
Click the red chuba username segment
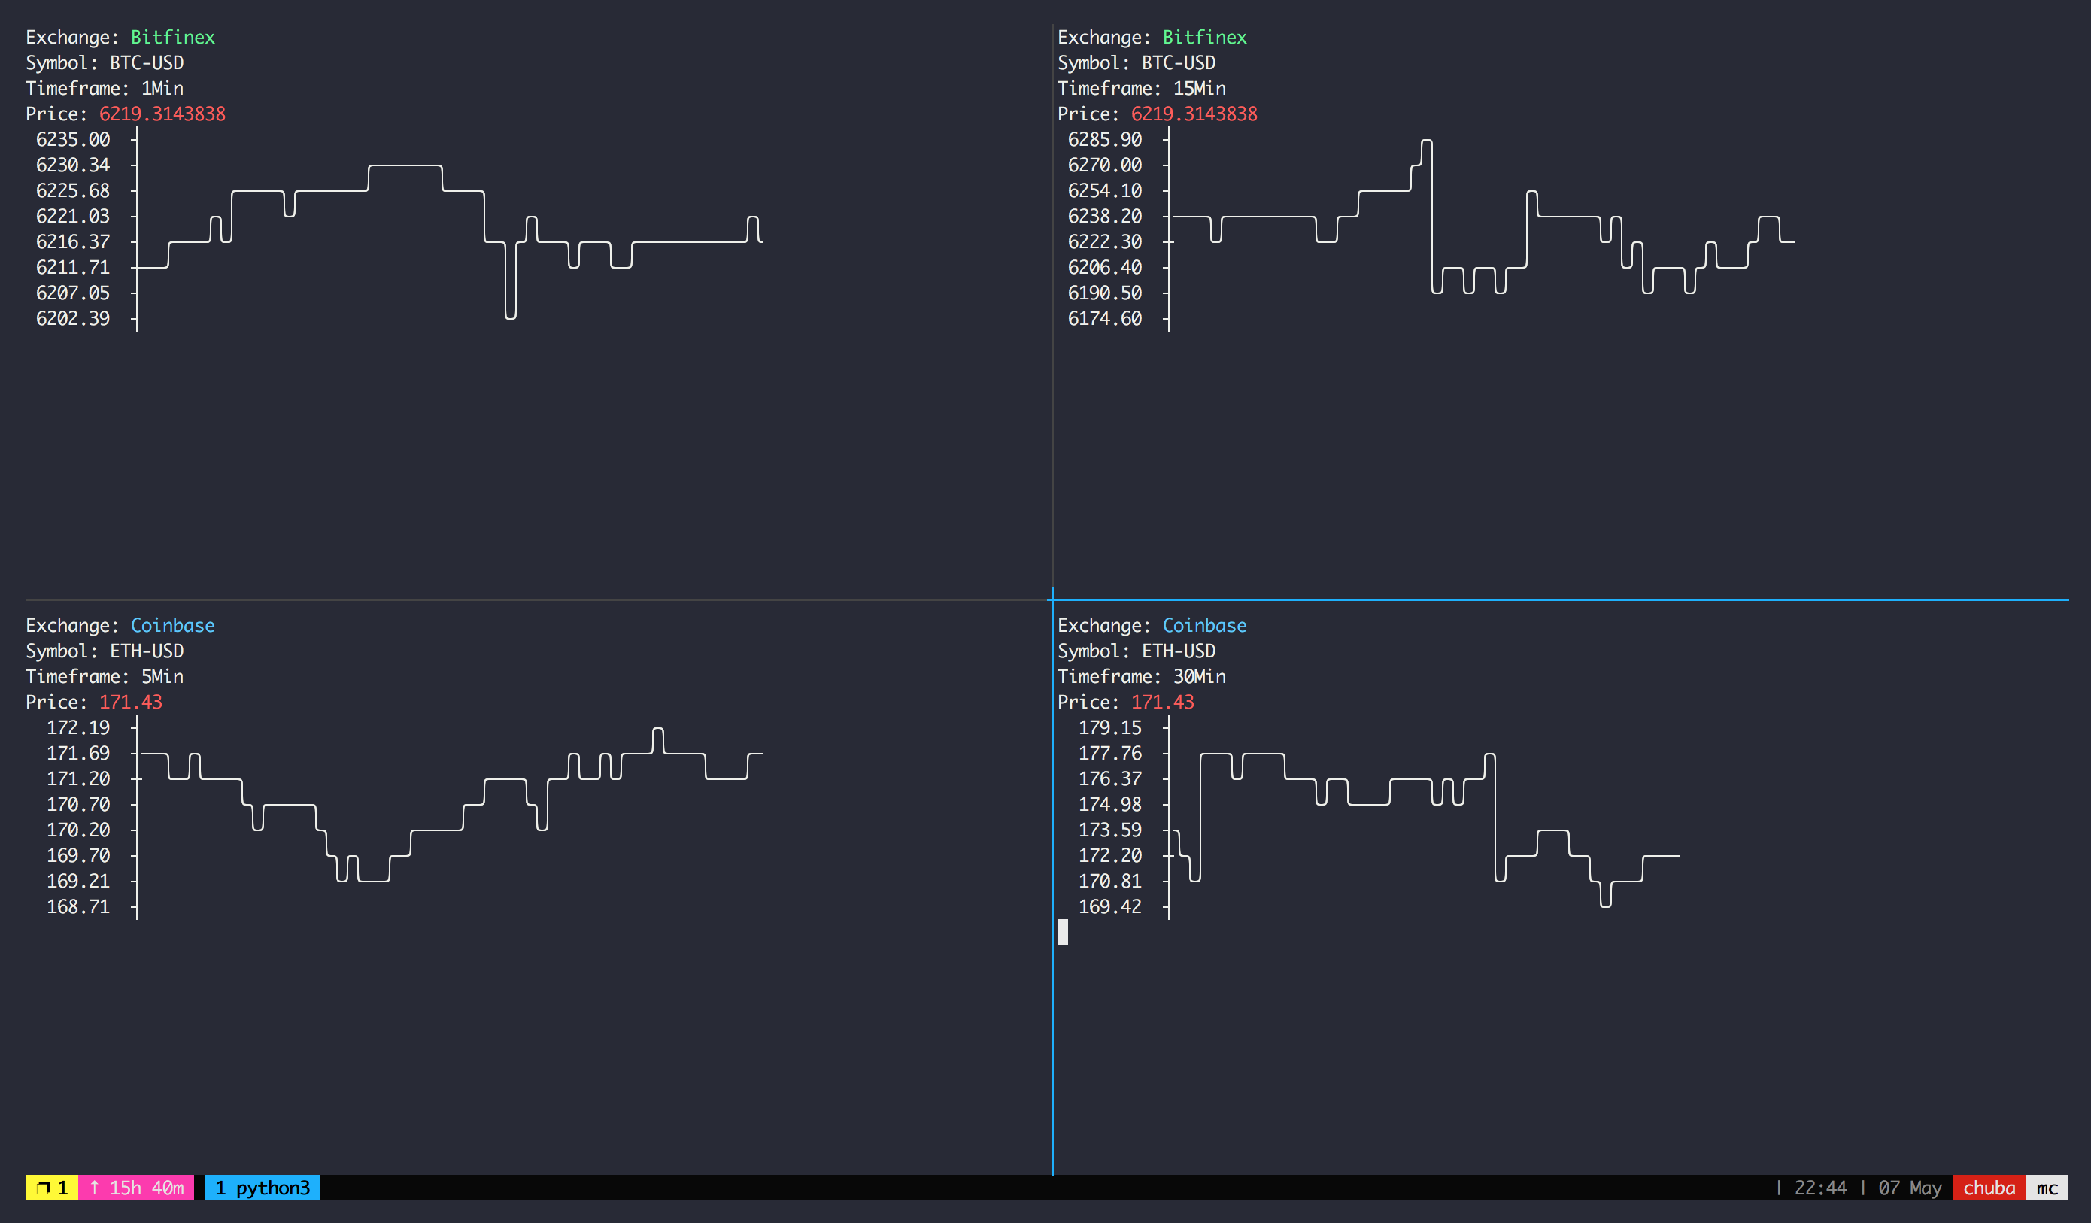tap(1988, 1188)
